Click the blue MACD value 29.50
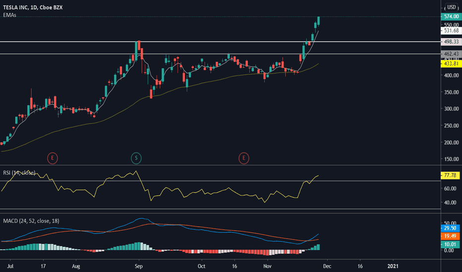This screenshot has width=462, height=272. click(x=450, y=228)
